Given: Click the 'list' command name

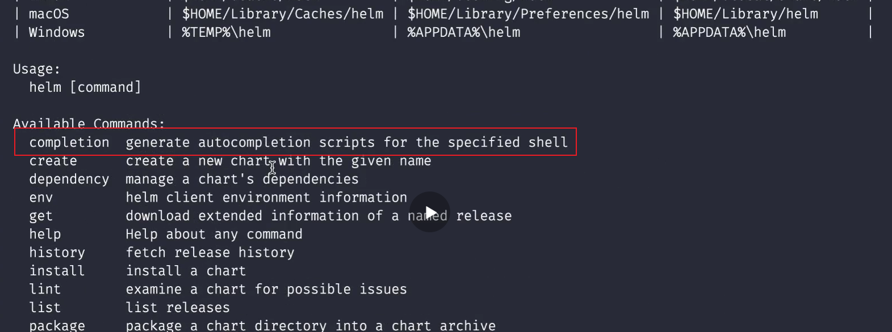Looking at the screenshot, I should pyautogui.click(x=45, y=308).
